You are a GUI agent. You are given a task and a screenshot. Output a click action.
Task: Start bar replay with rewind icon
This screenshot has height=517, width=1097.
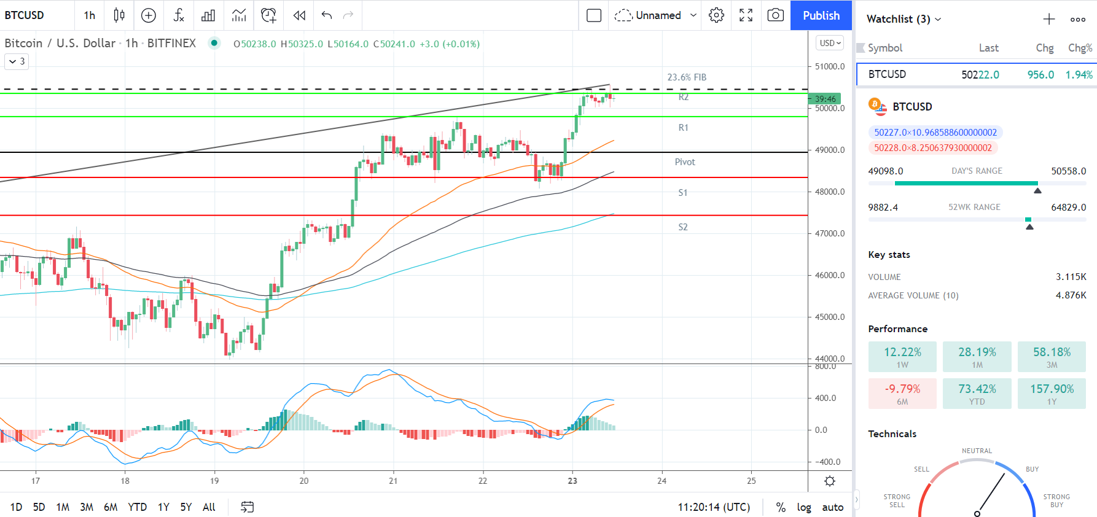[x=299, y=15]
